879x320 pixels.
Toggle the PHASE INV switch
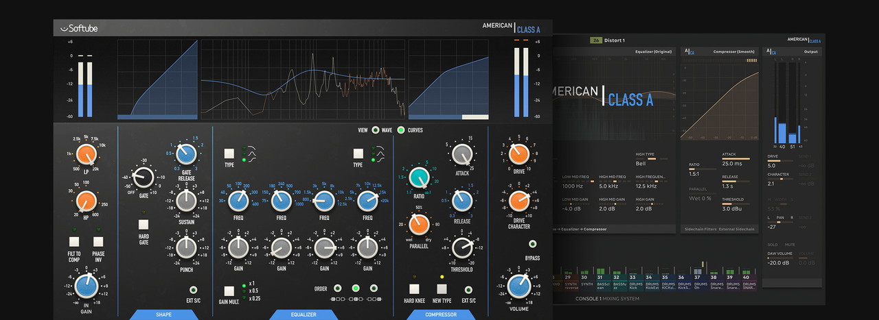click(98, 242)
